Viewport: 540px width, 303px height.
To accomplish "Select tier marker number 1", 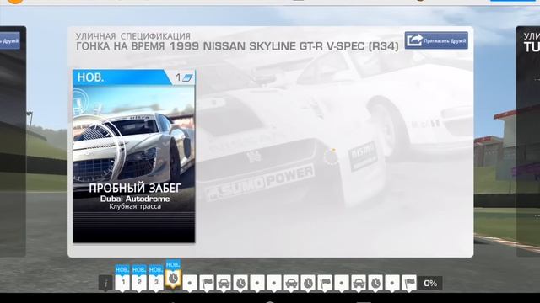I will tap(122, 283).
